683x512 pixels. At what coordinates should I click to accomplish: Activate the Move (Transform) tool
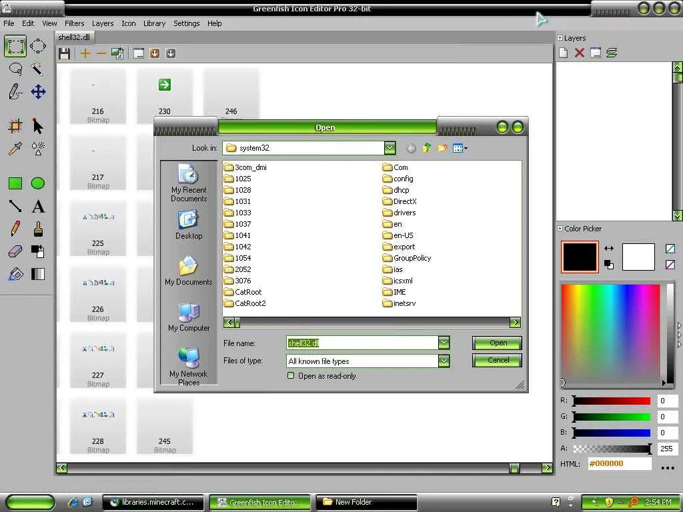pyautogui.click(x=38, y=92)
